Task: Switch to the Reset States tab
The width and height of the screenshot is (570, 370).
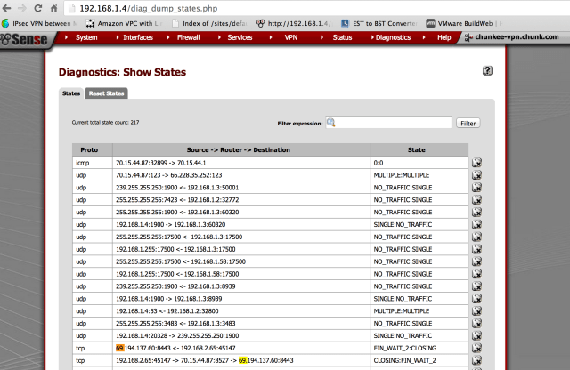Action: 106,93
